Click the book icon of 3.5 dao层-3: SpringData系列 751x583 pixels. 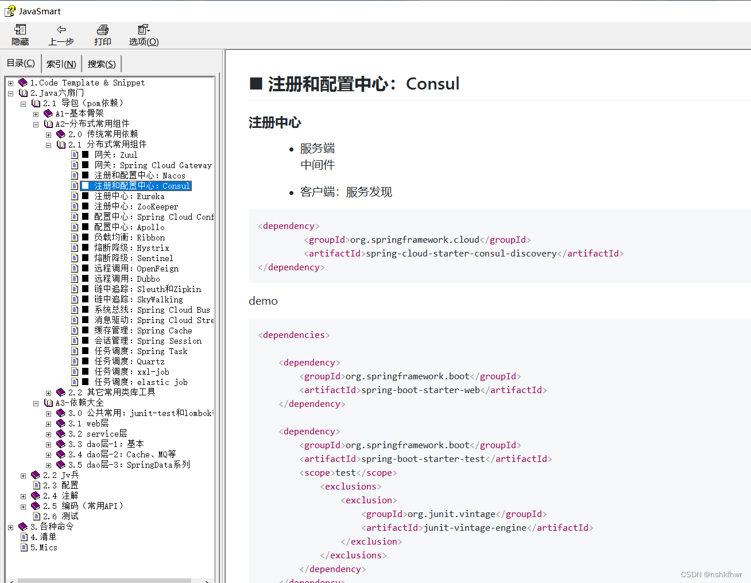(x=61, y=465)
